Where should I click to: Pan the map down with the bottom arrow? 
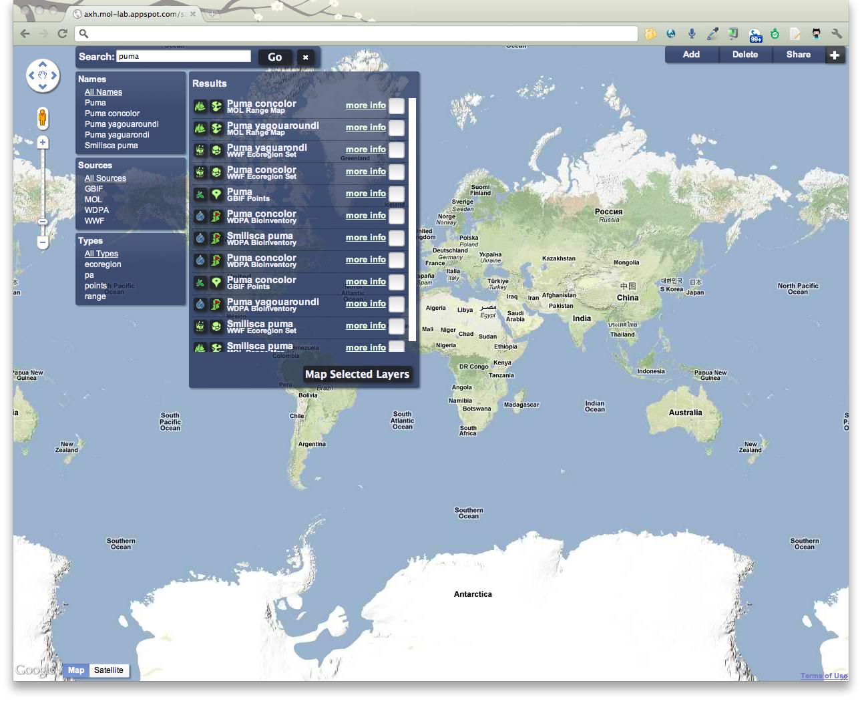coord(43,87)
